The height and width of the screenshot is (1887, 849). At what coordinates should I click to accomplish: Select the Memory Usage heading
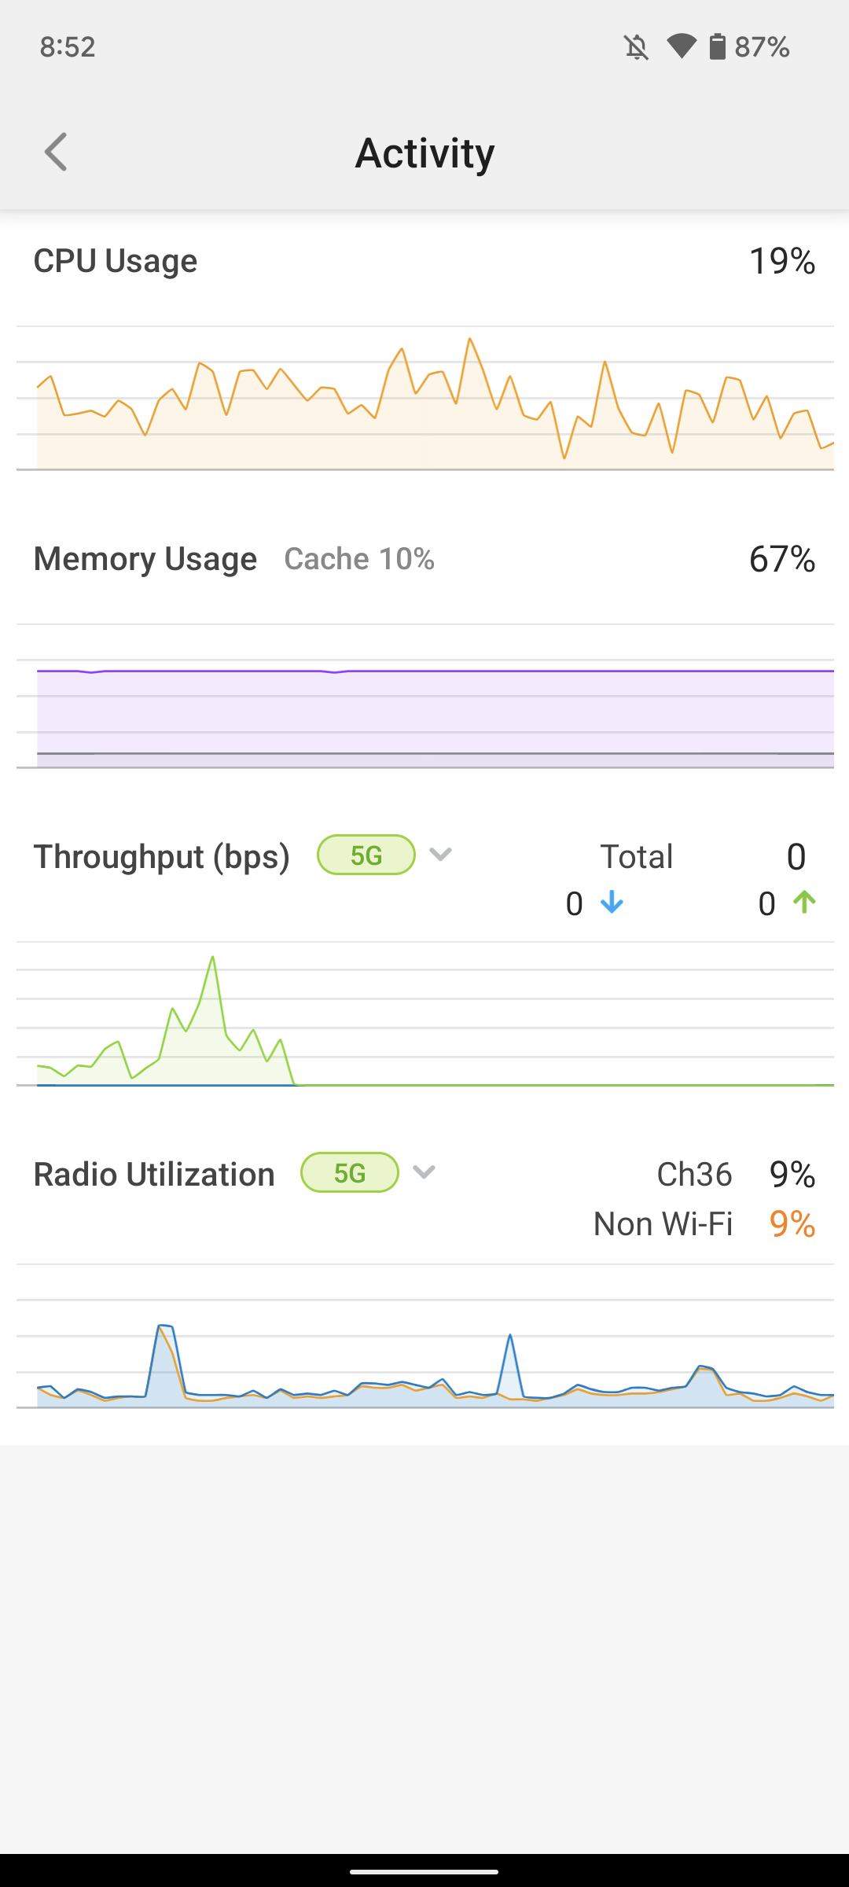coord(145,559)
